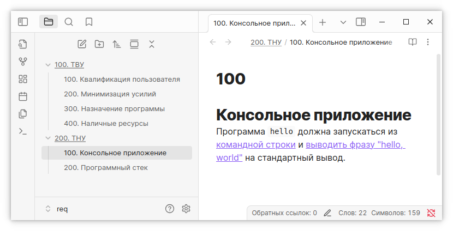Toggle the right sidebar panel

coord(360,22)
